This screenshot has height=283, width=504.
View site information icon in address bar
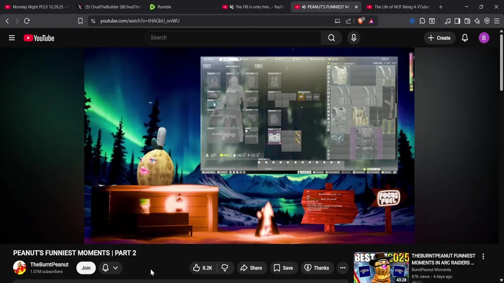click(x=93, y=21)
